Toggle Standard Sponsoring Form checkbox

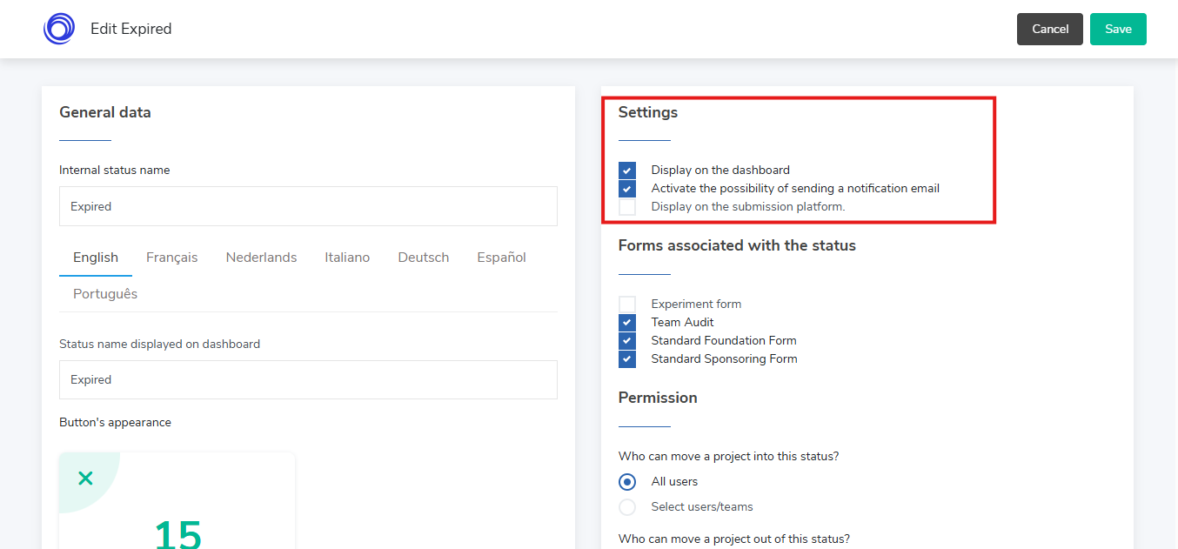[627, 359]
